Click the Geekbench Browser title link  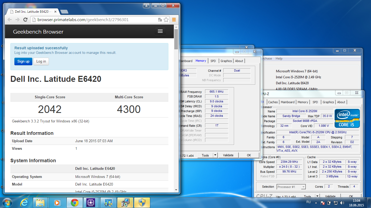tap(38, 32)
